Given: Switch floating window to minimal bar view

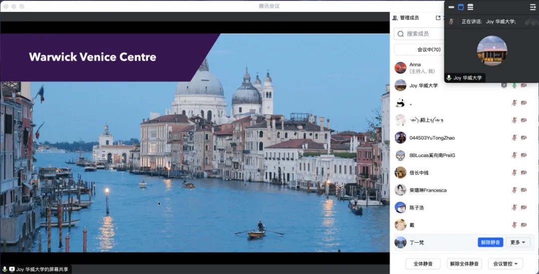Looking at the screenshot, I should click(x=451, y=7).
